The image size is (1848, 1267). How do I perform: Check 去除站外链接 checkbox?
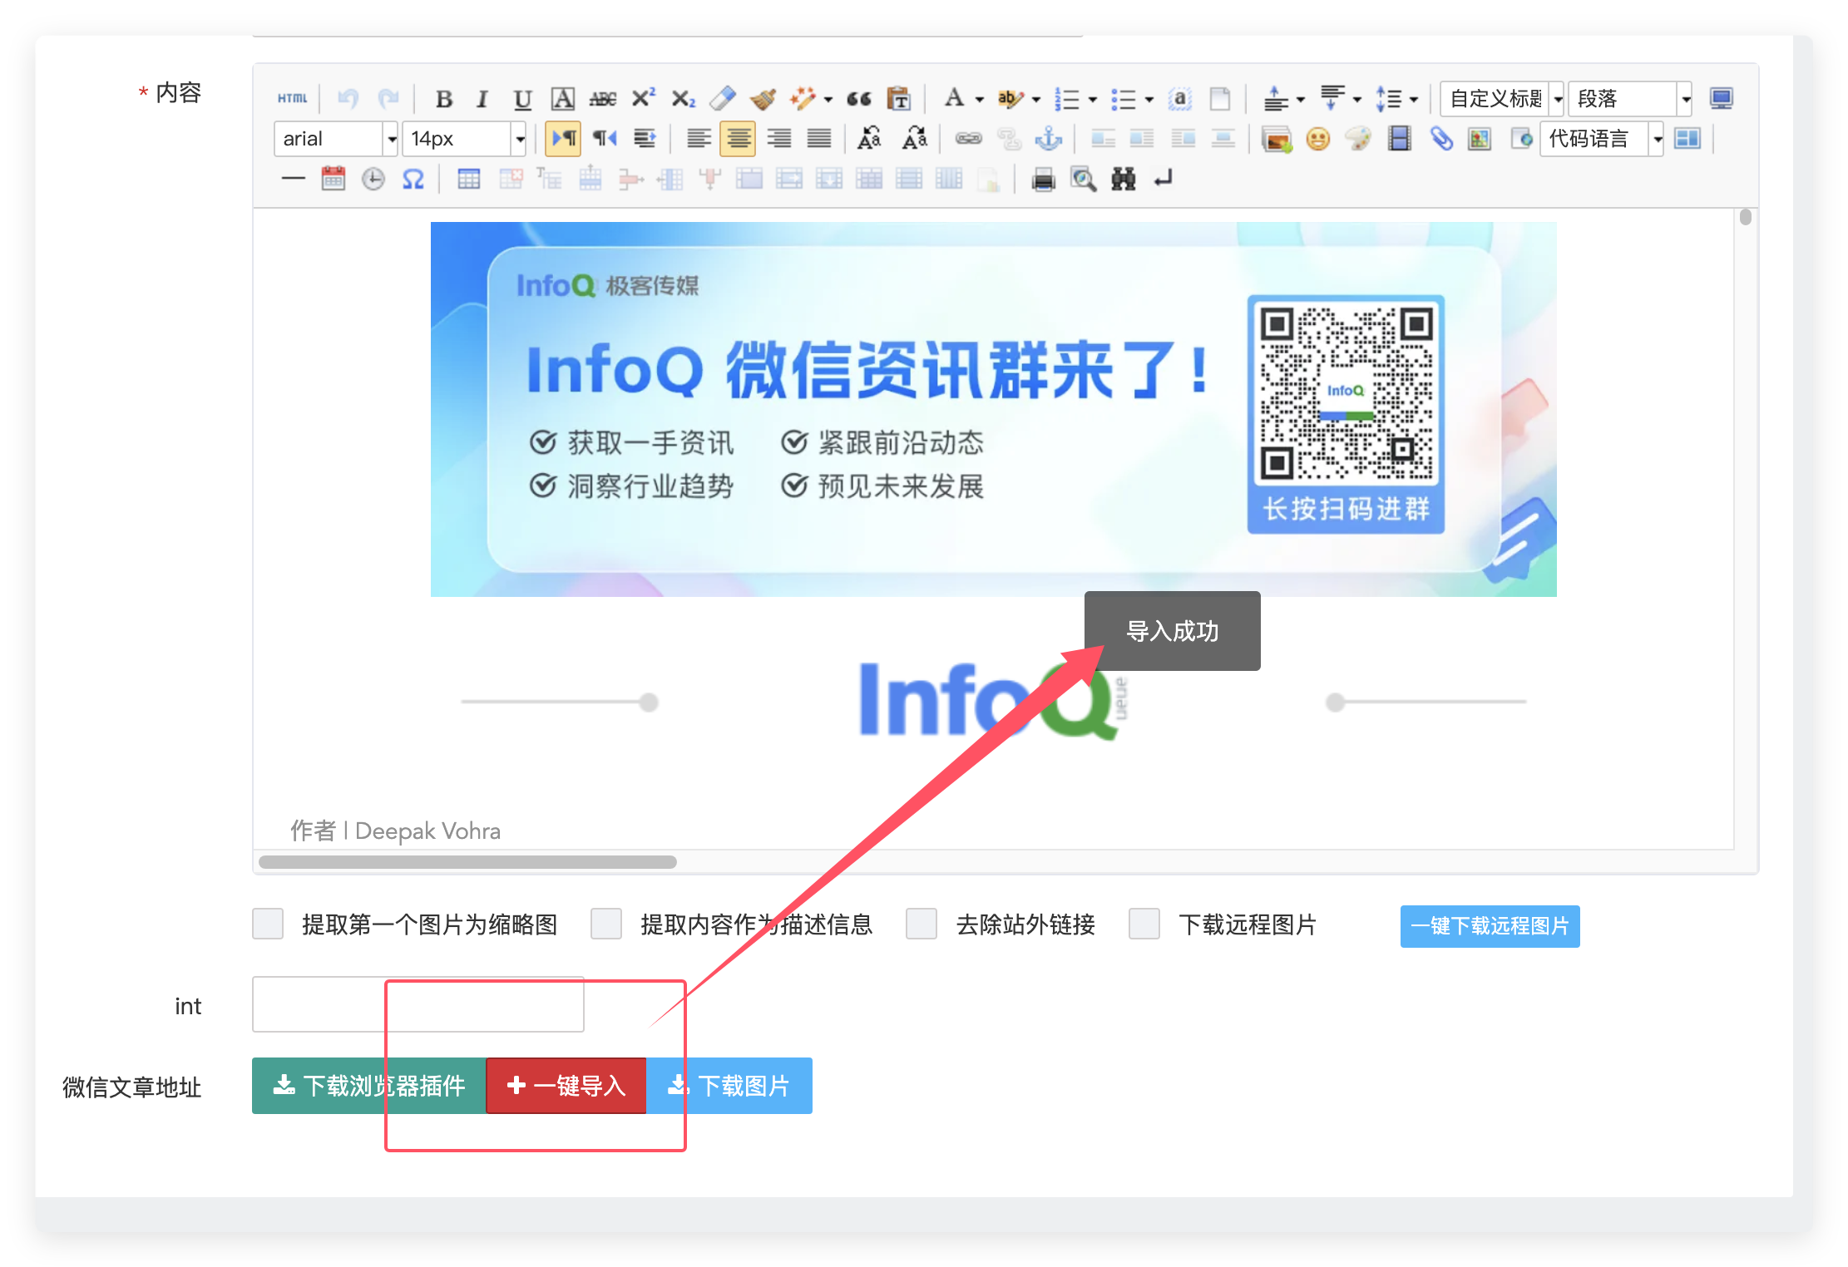click(x=922, y=924)
